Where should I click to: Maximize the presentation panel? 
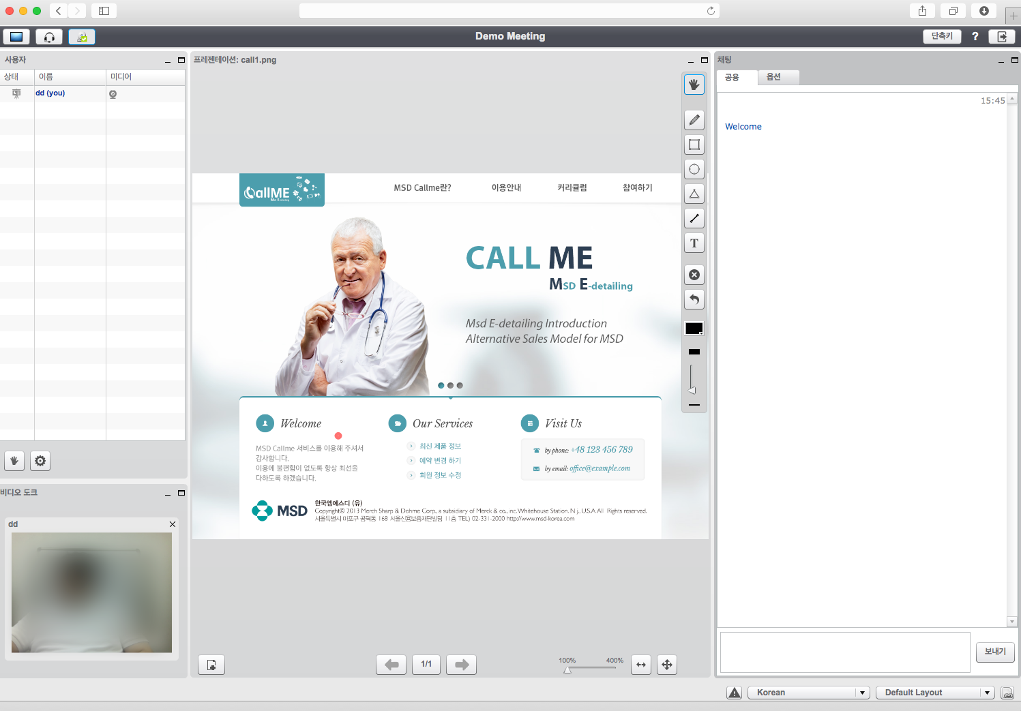[x=705, y=60]
